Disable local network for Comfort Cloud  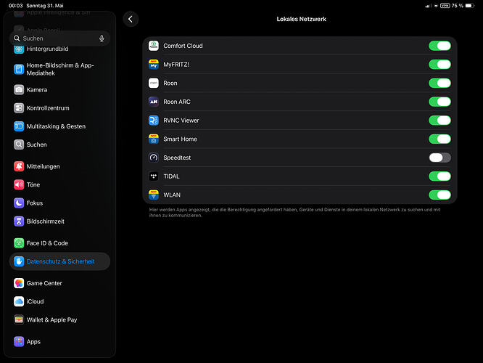click(439, 46)
